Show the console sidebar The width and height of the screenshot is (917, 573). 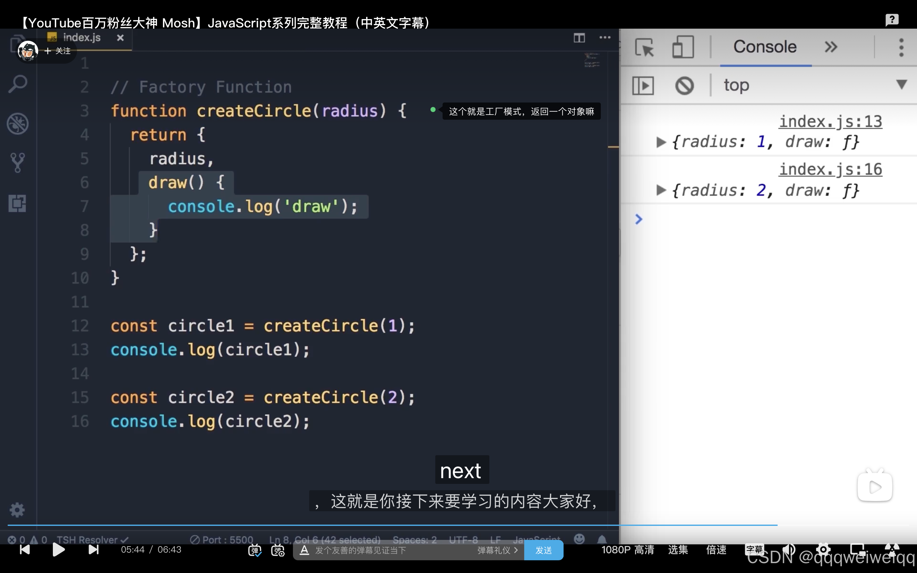pyautogui.click(x=643, y=86)
